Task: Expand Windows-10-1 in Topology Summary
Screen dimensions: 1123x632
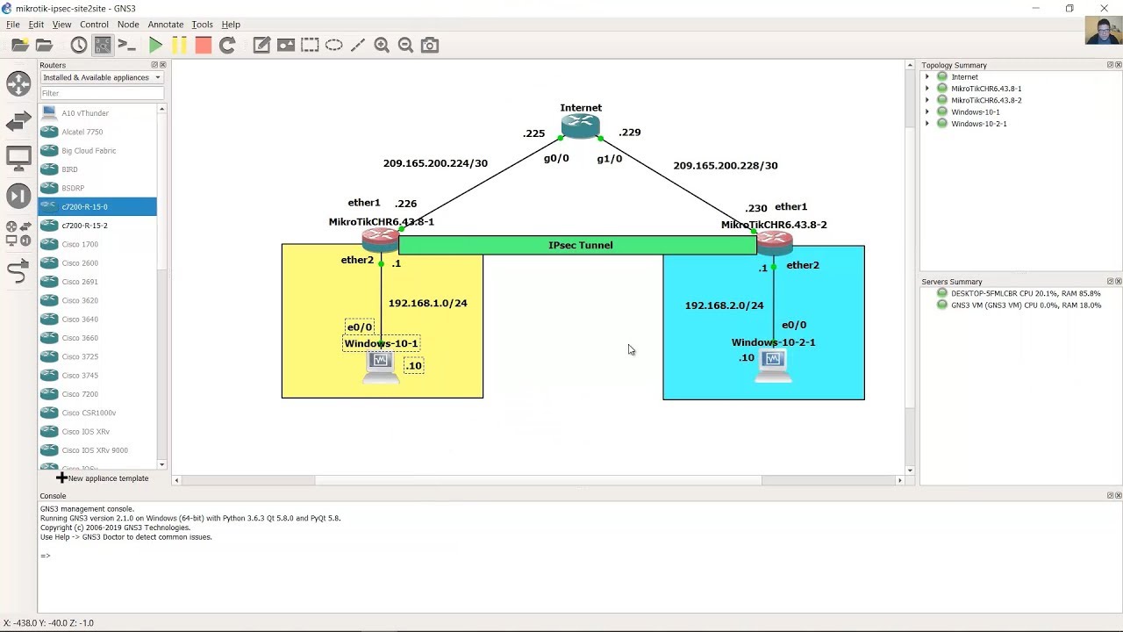Action: 927,112
